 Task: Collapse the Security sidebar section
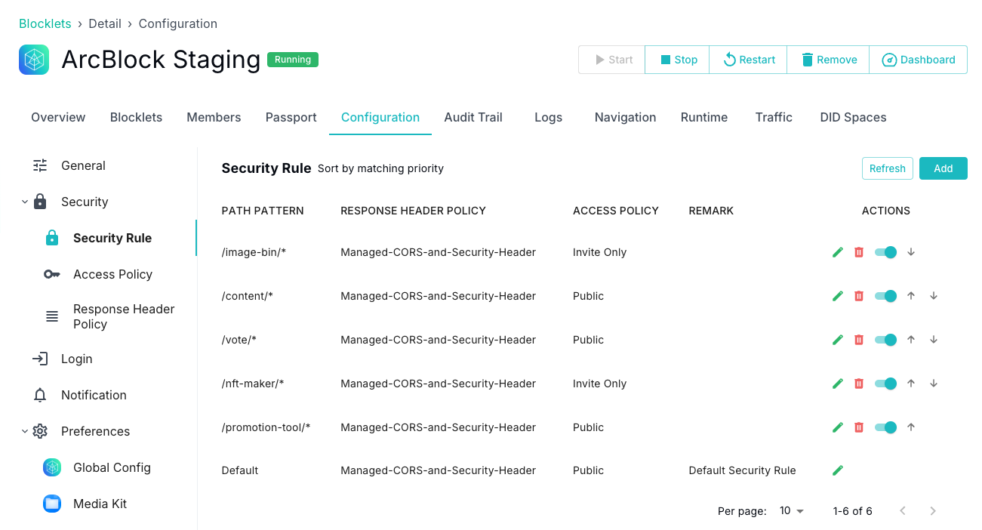coord(25,202)
